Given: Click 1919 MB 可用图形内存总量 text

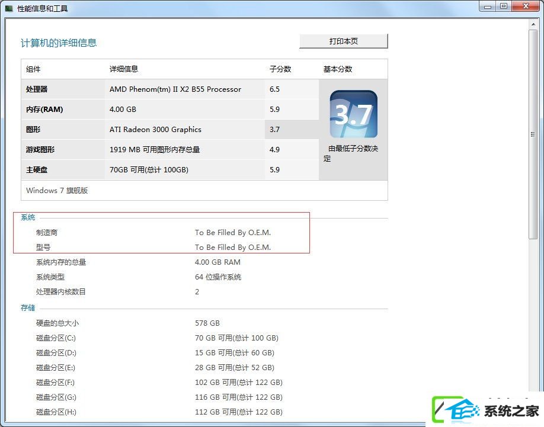Looking at the screenshot, I should 155,149.
